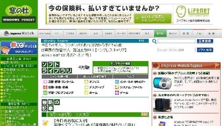This screenshot has width=222, height=126.
Task: Open the 窓の杜 Windows Forest logo
Action: (19, 14)
